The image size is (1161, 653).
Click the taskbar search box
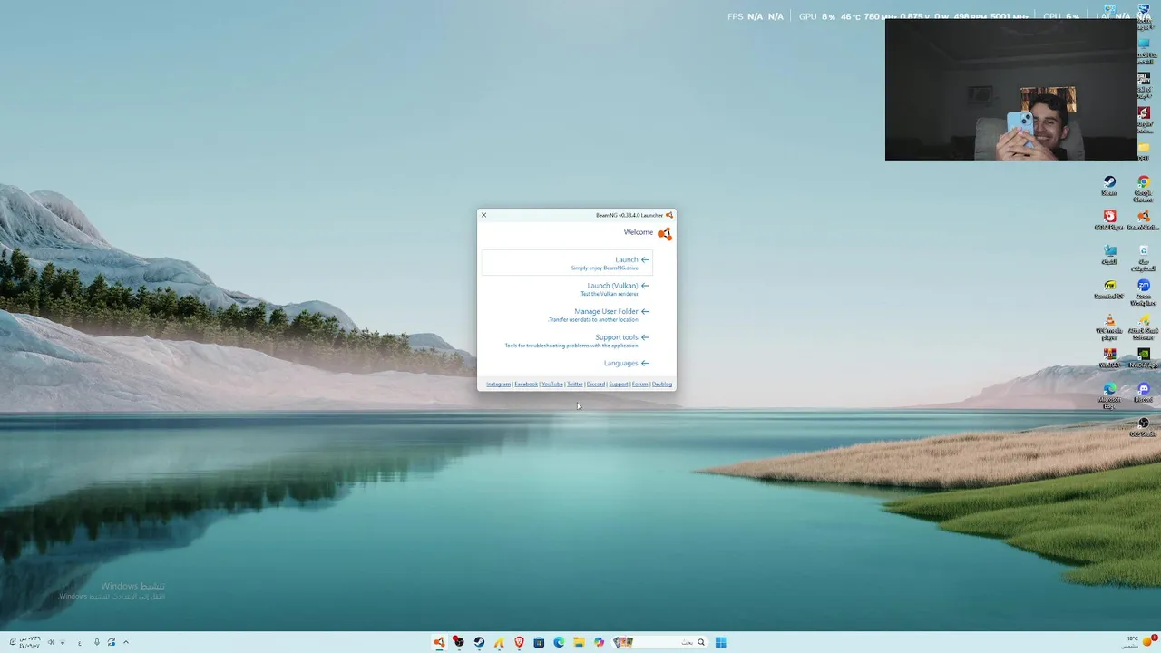point(659,642)
